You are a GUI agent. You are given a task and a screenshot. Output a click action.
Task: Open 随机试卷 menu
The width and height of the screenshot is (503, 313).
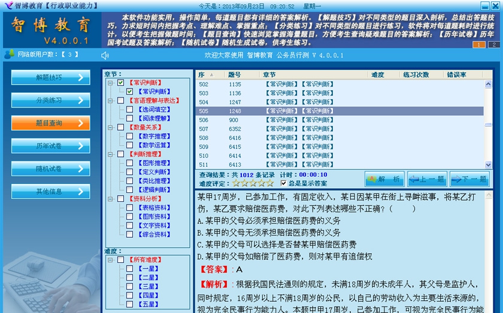51,168
